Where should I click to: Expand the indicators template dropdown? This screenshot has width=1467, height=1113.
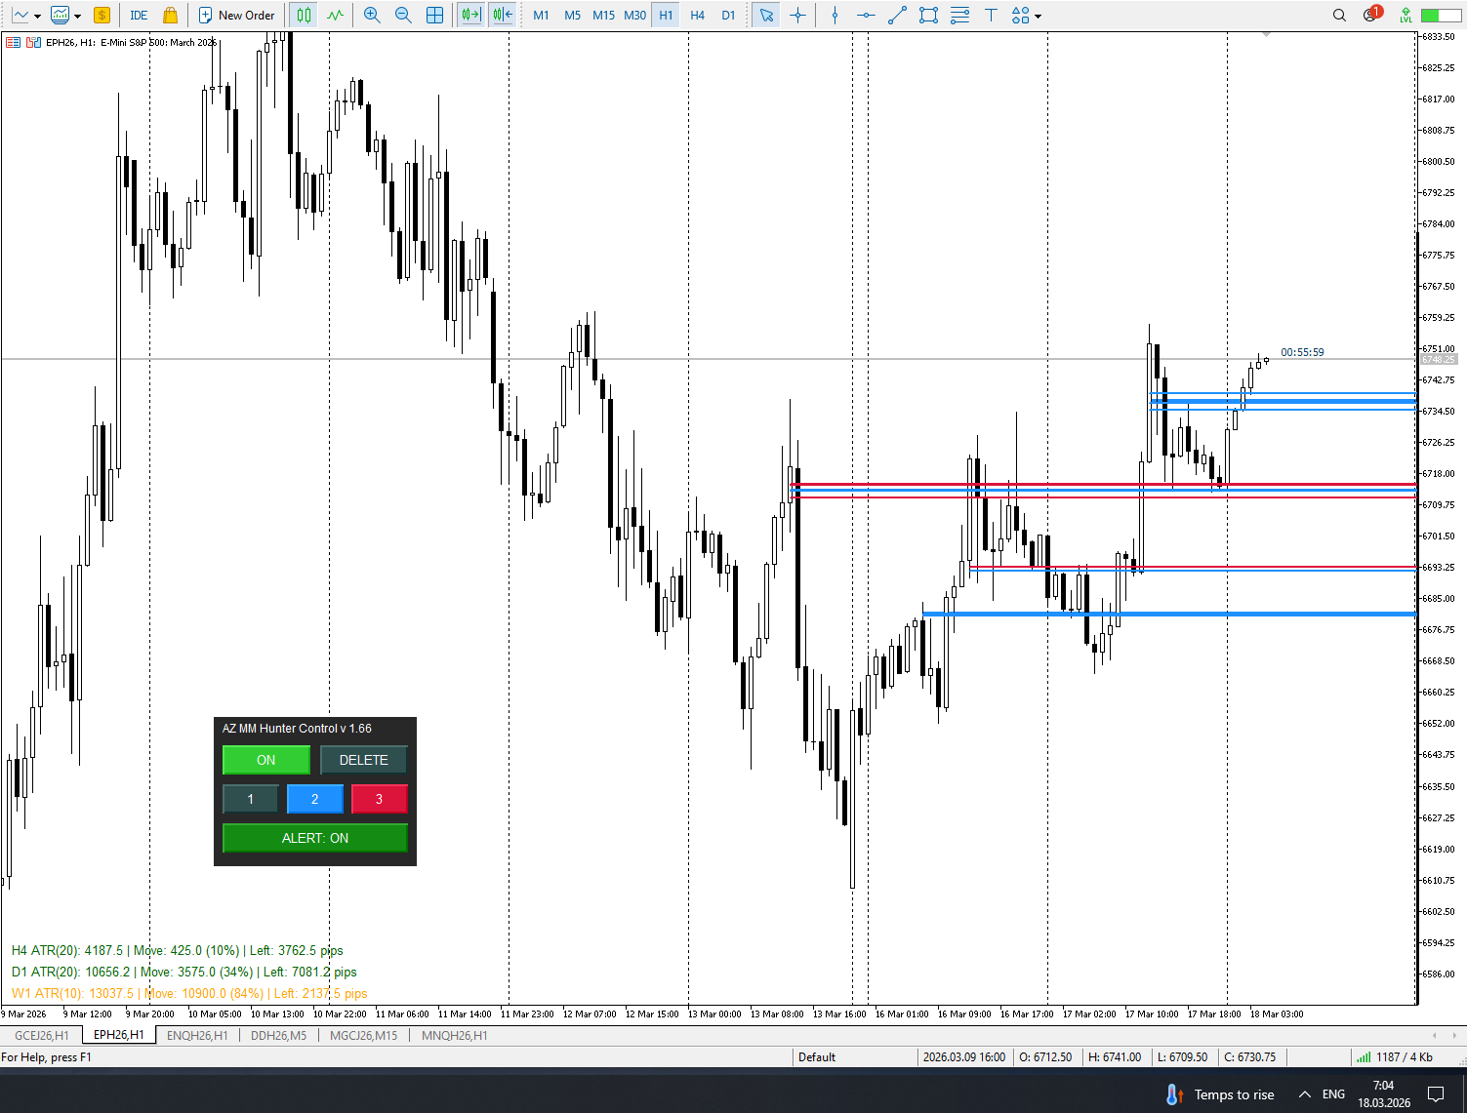[77, 16]
